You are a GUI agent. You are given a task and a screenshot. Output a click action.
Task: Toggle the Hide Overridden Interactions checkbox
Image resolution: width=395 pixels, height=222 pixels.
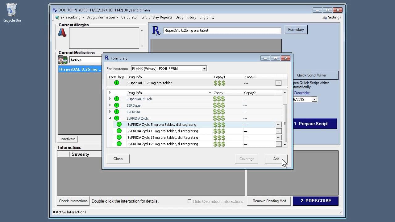(189, 201)
